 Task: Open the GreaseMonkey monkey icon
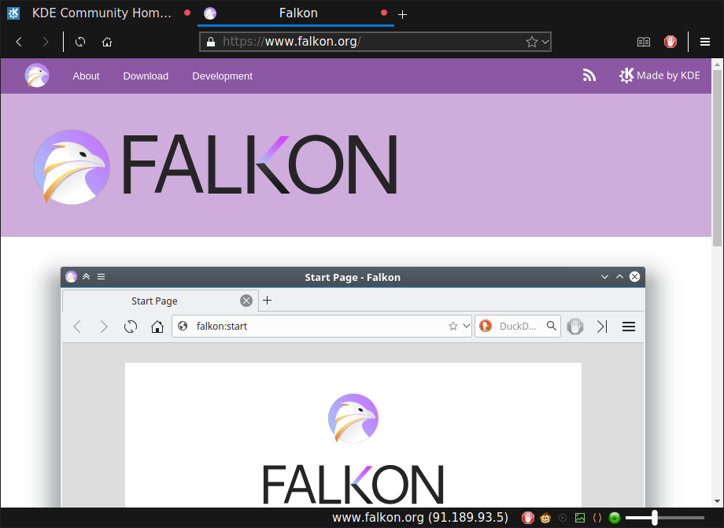tap(545, 518)
